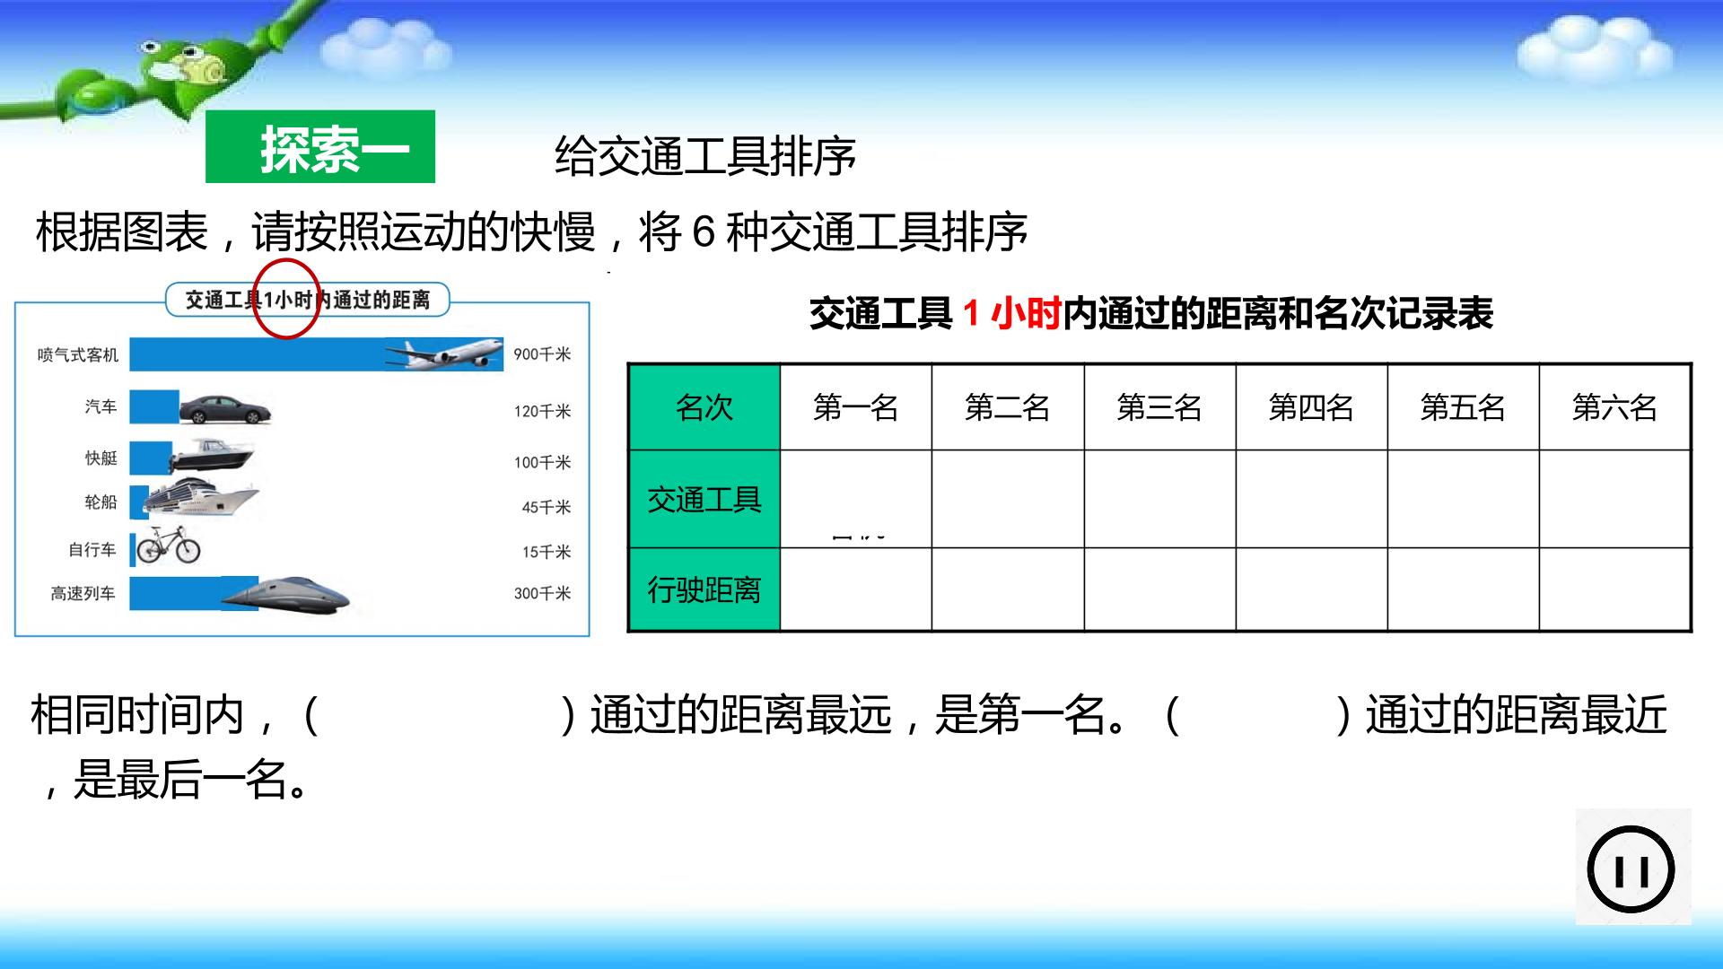Click the 120千米 value

[542, 412]
